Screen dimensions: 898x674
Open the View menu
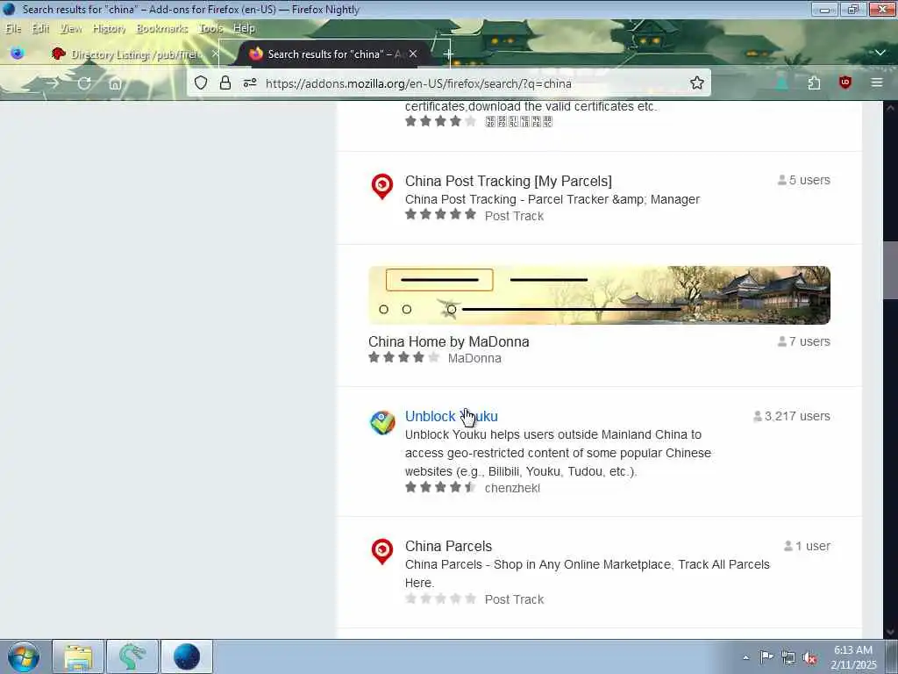pos(71,28)
